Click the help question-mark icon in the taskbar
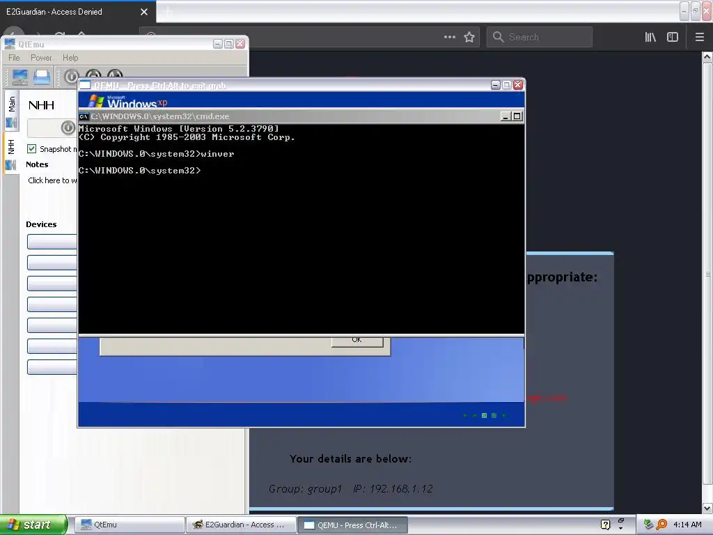Image resolution: width=713 pixels, height=535 pixels. click(605, 525)
